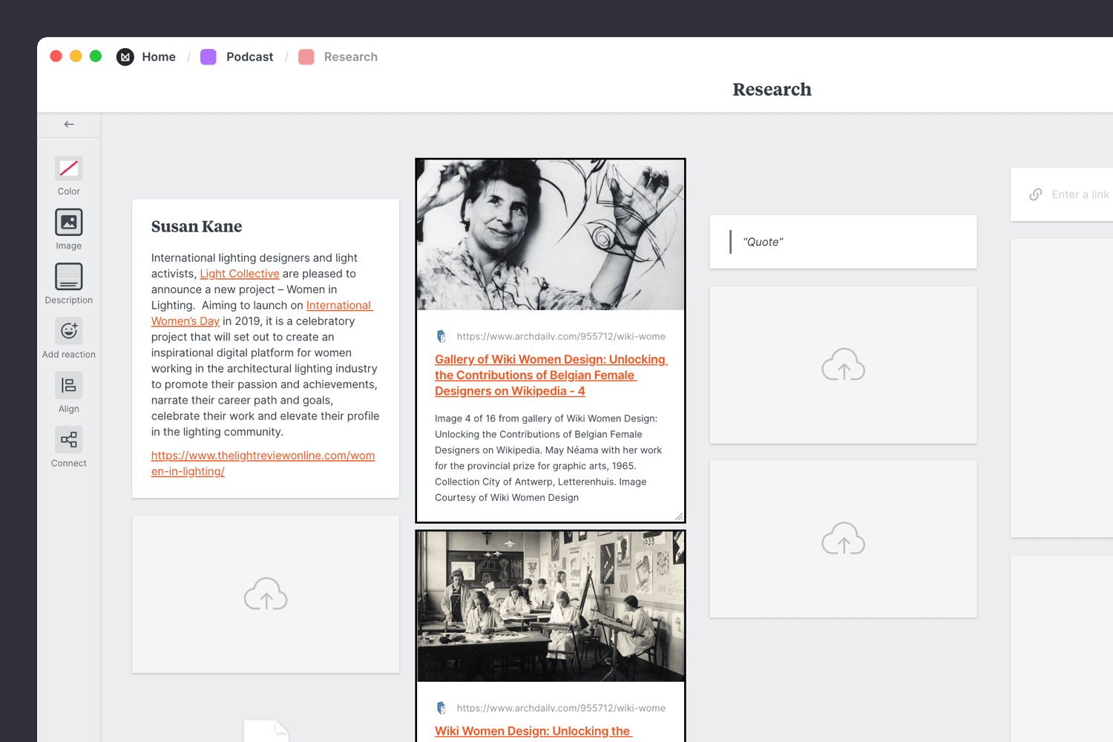Open the Light Collective link

pyautogui.click(x=239, y=273)
